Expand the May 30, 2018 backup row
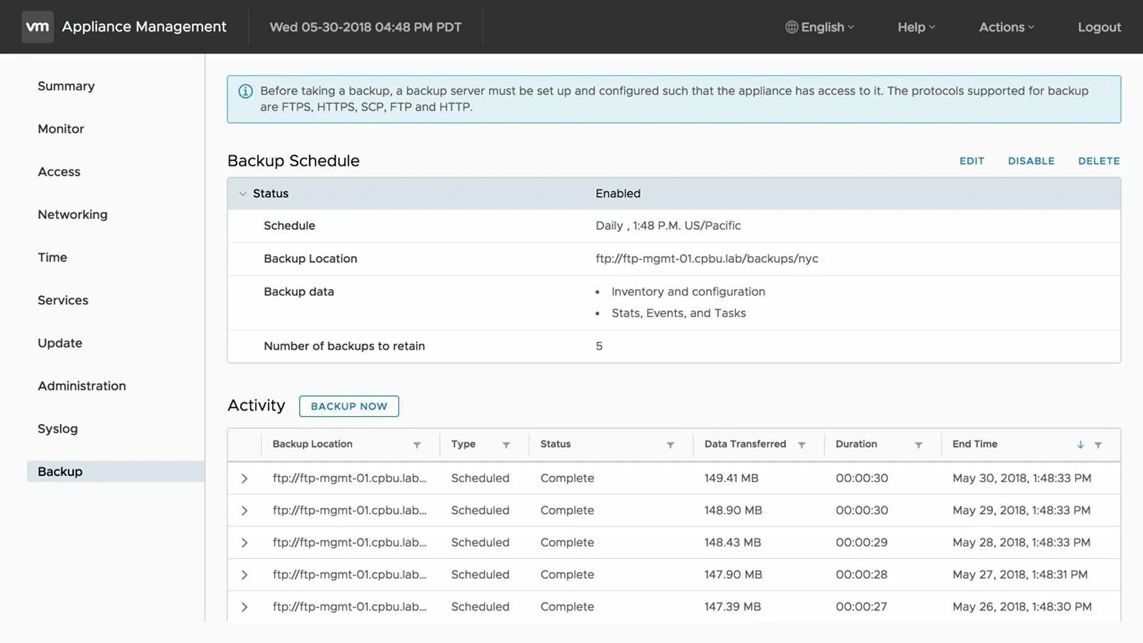The width and height of the screenshot is (1143, 643). click(x=244, y=479)
